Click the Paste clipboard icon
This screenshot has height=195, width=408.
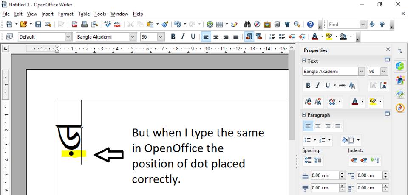coord(150,25)
